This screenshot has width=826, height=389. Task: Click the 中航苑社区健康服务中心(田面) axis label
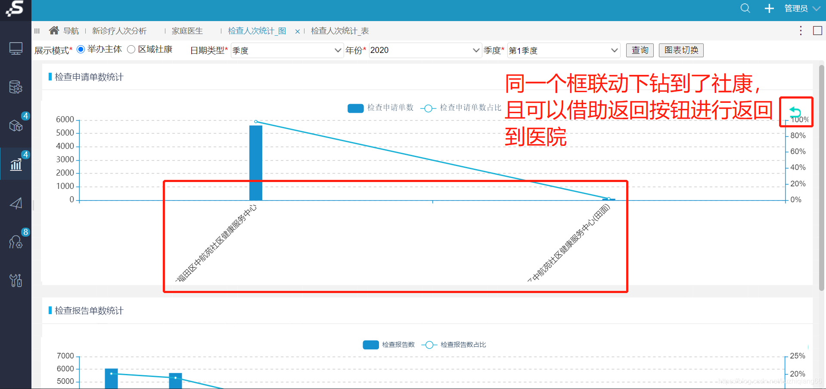[569, 243]
